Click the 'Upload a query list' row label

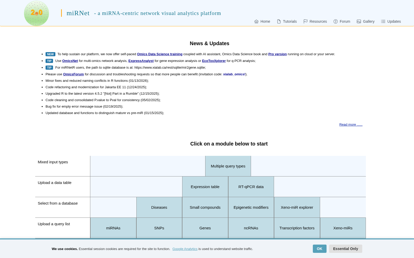[54, 224]
